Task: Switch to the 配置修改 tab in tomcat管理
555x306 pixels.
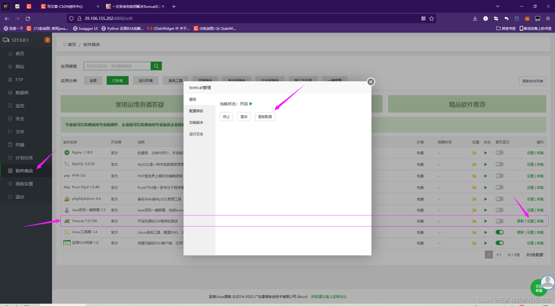Action: [x=197, y=110]
